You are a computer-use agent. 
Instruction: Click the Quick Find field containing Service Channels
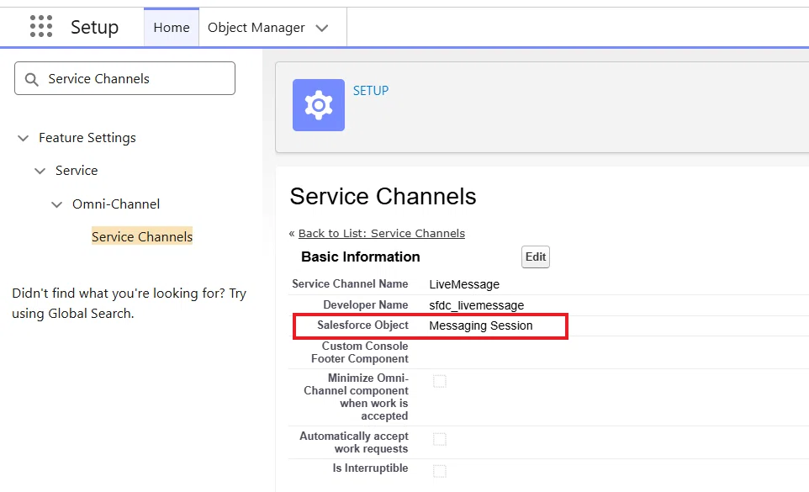click(124, 78)
